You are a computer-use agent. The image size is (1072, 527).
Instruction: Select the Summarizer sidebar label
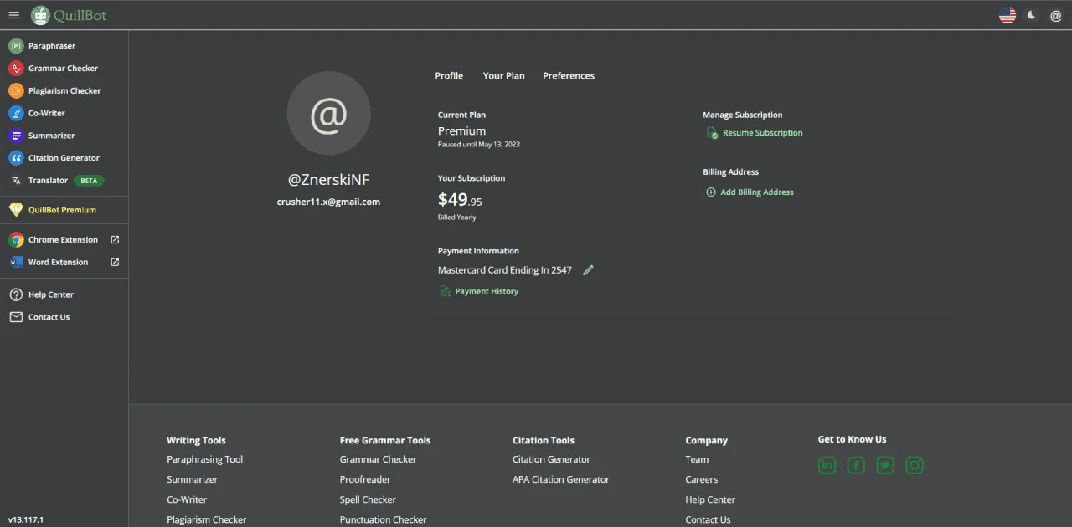click(51, 136)
